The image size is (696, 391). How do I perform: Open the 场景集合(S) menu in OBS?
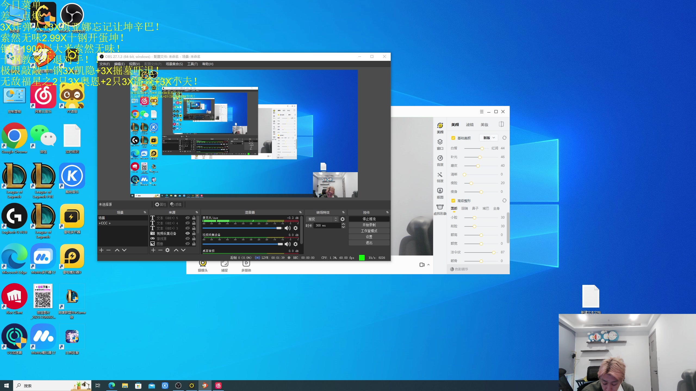[174, 64]
